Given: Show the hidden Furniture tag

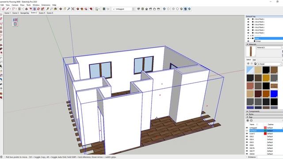Looking at the screenshot, I should coord(247,131).
